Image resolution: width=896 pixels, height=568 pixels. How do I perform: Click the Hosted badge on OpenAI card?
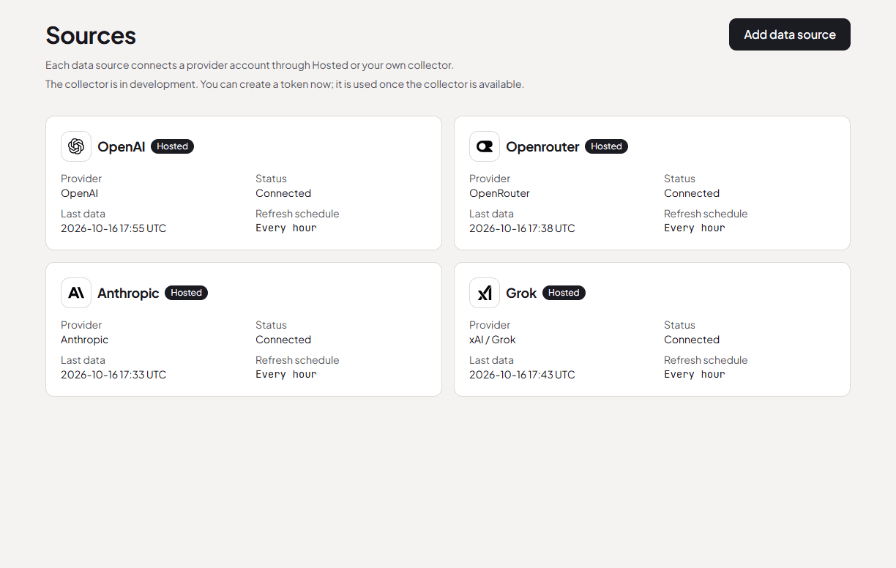coord(172,146)
